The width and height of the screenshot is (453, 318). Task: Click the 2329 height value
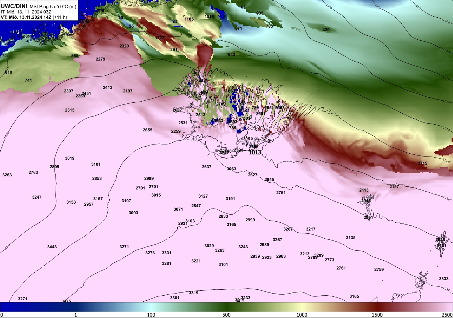(124, 46)
